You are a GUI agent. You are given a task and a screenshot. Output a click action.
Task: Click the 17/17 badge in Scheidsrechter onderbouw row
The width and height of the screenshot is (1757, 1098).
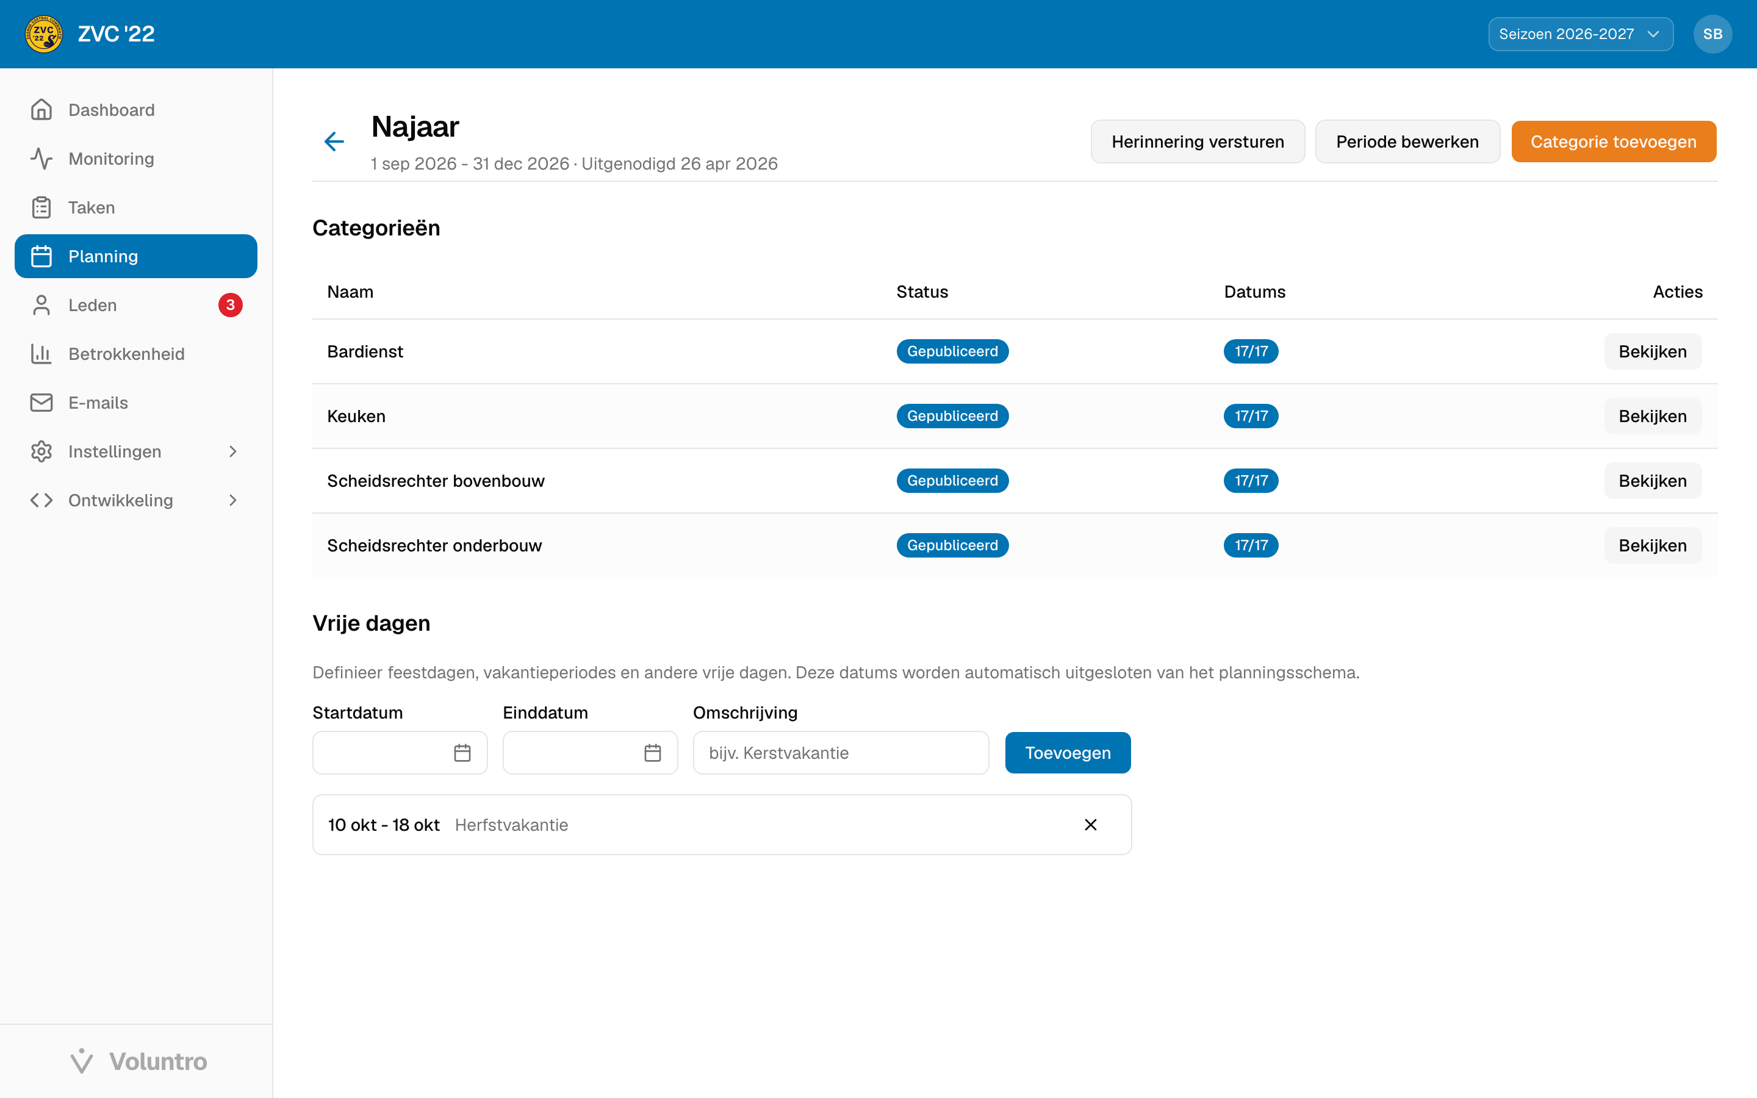point(1251,545)
